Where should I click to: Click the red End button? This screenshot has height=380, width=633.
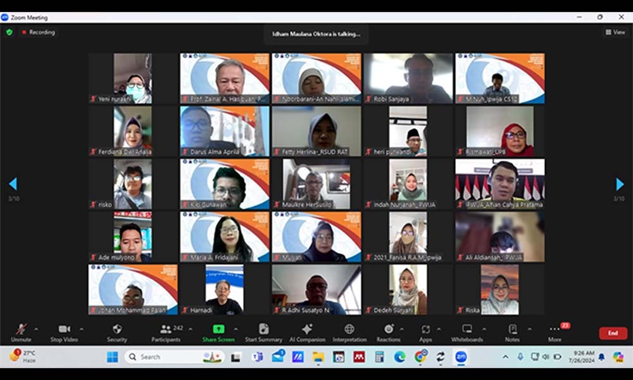(x=613, y=333)
